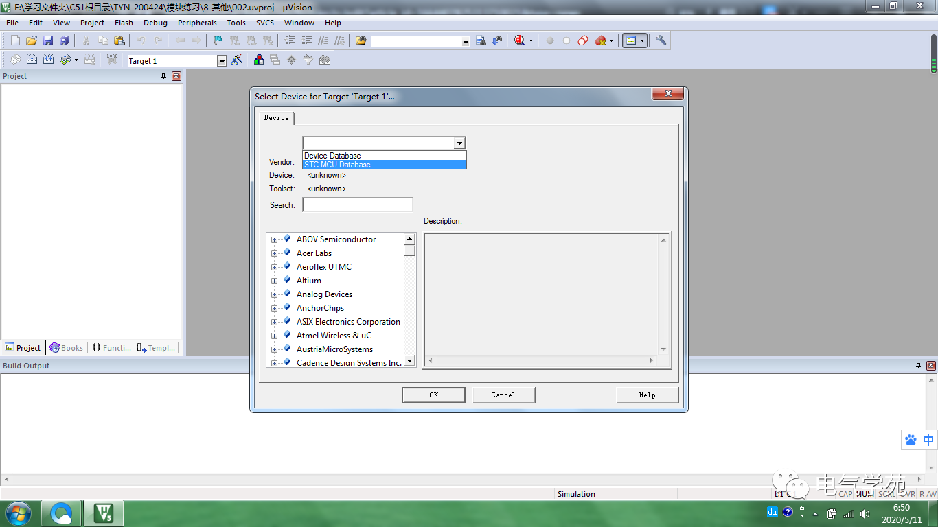Viewport: 938px width, 527px height.
Task: Click the Windows Start button
Action: [x=19, y=513]
